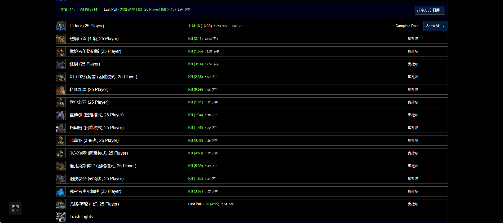Click the 钢铁议会 boss icon
The image size is (503, 223).
(x=61, y=179)
